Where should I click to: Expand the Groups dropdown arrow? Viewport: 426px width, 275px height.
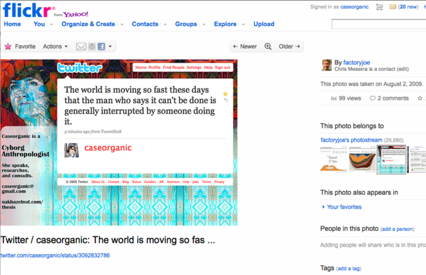tap(204, 24)
